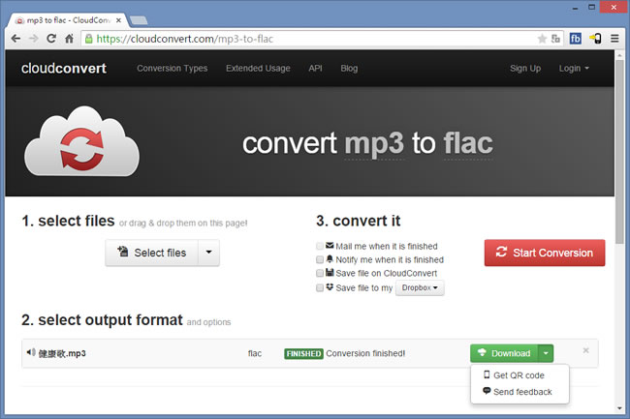Change the flac target format
The width and height of the screenshot is (630, 419).
coord(468,143)
